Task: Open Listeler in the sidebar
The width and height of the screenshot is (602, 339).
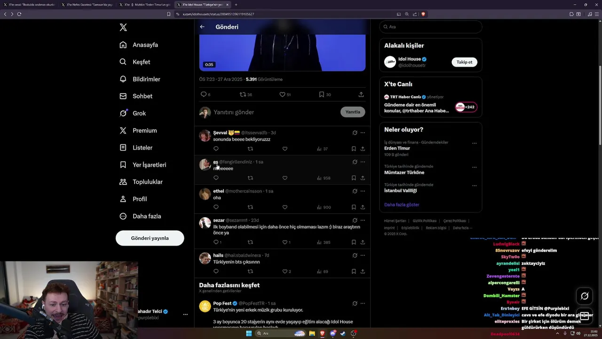Action: pyautogui.click(x=136, y=147)
